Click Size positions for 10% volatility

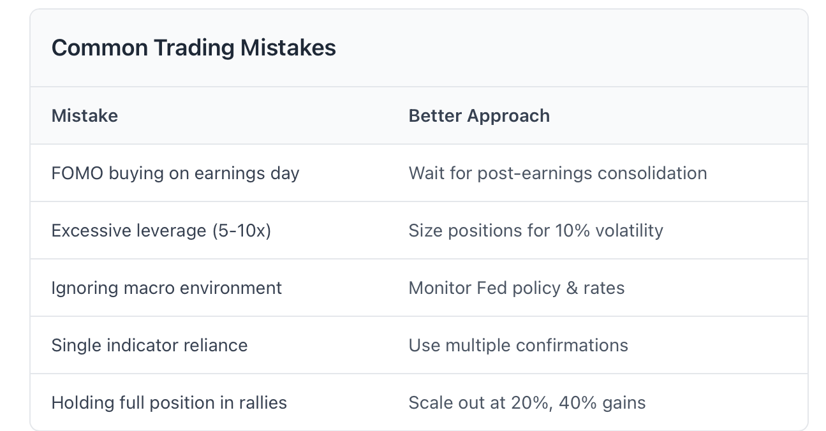pos(536,230)
